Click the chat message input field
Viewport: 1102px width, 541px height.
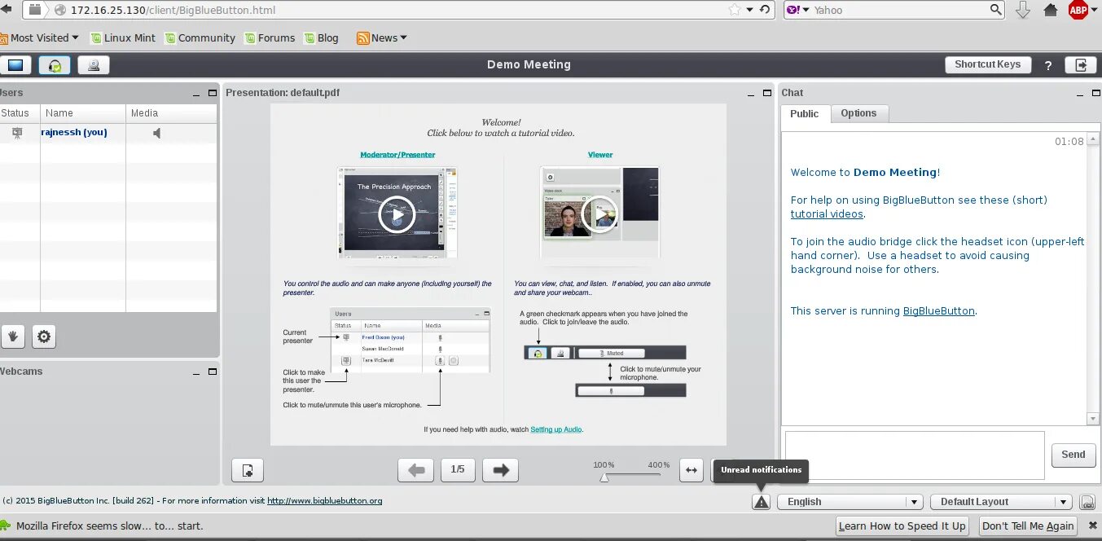tap(914, 455)
